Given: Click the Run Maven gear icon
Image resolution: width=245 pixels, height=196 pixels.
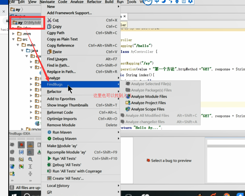Looking at the screenshot, I should pos(49,132).
